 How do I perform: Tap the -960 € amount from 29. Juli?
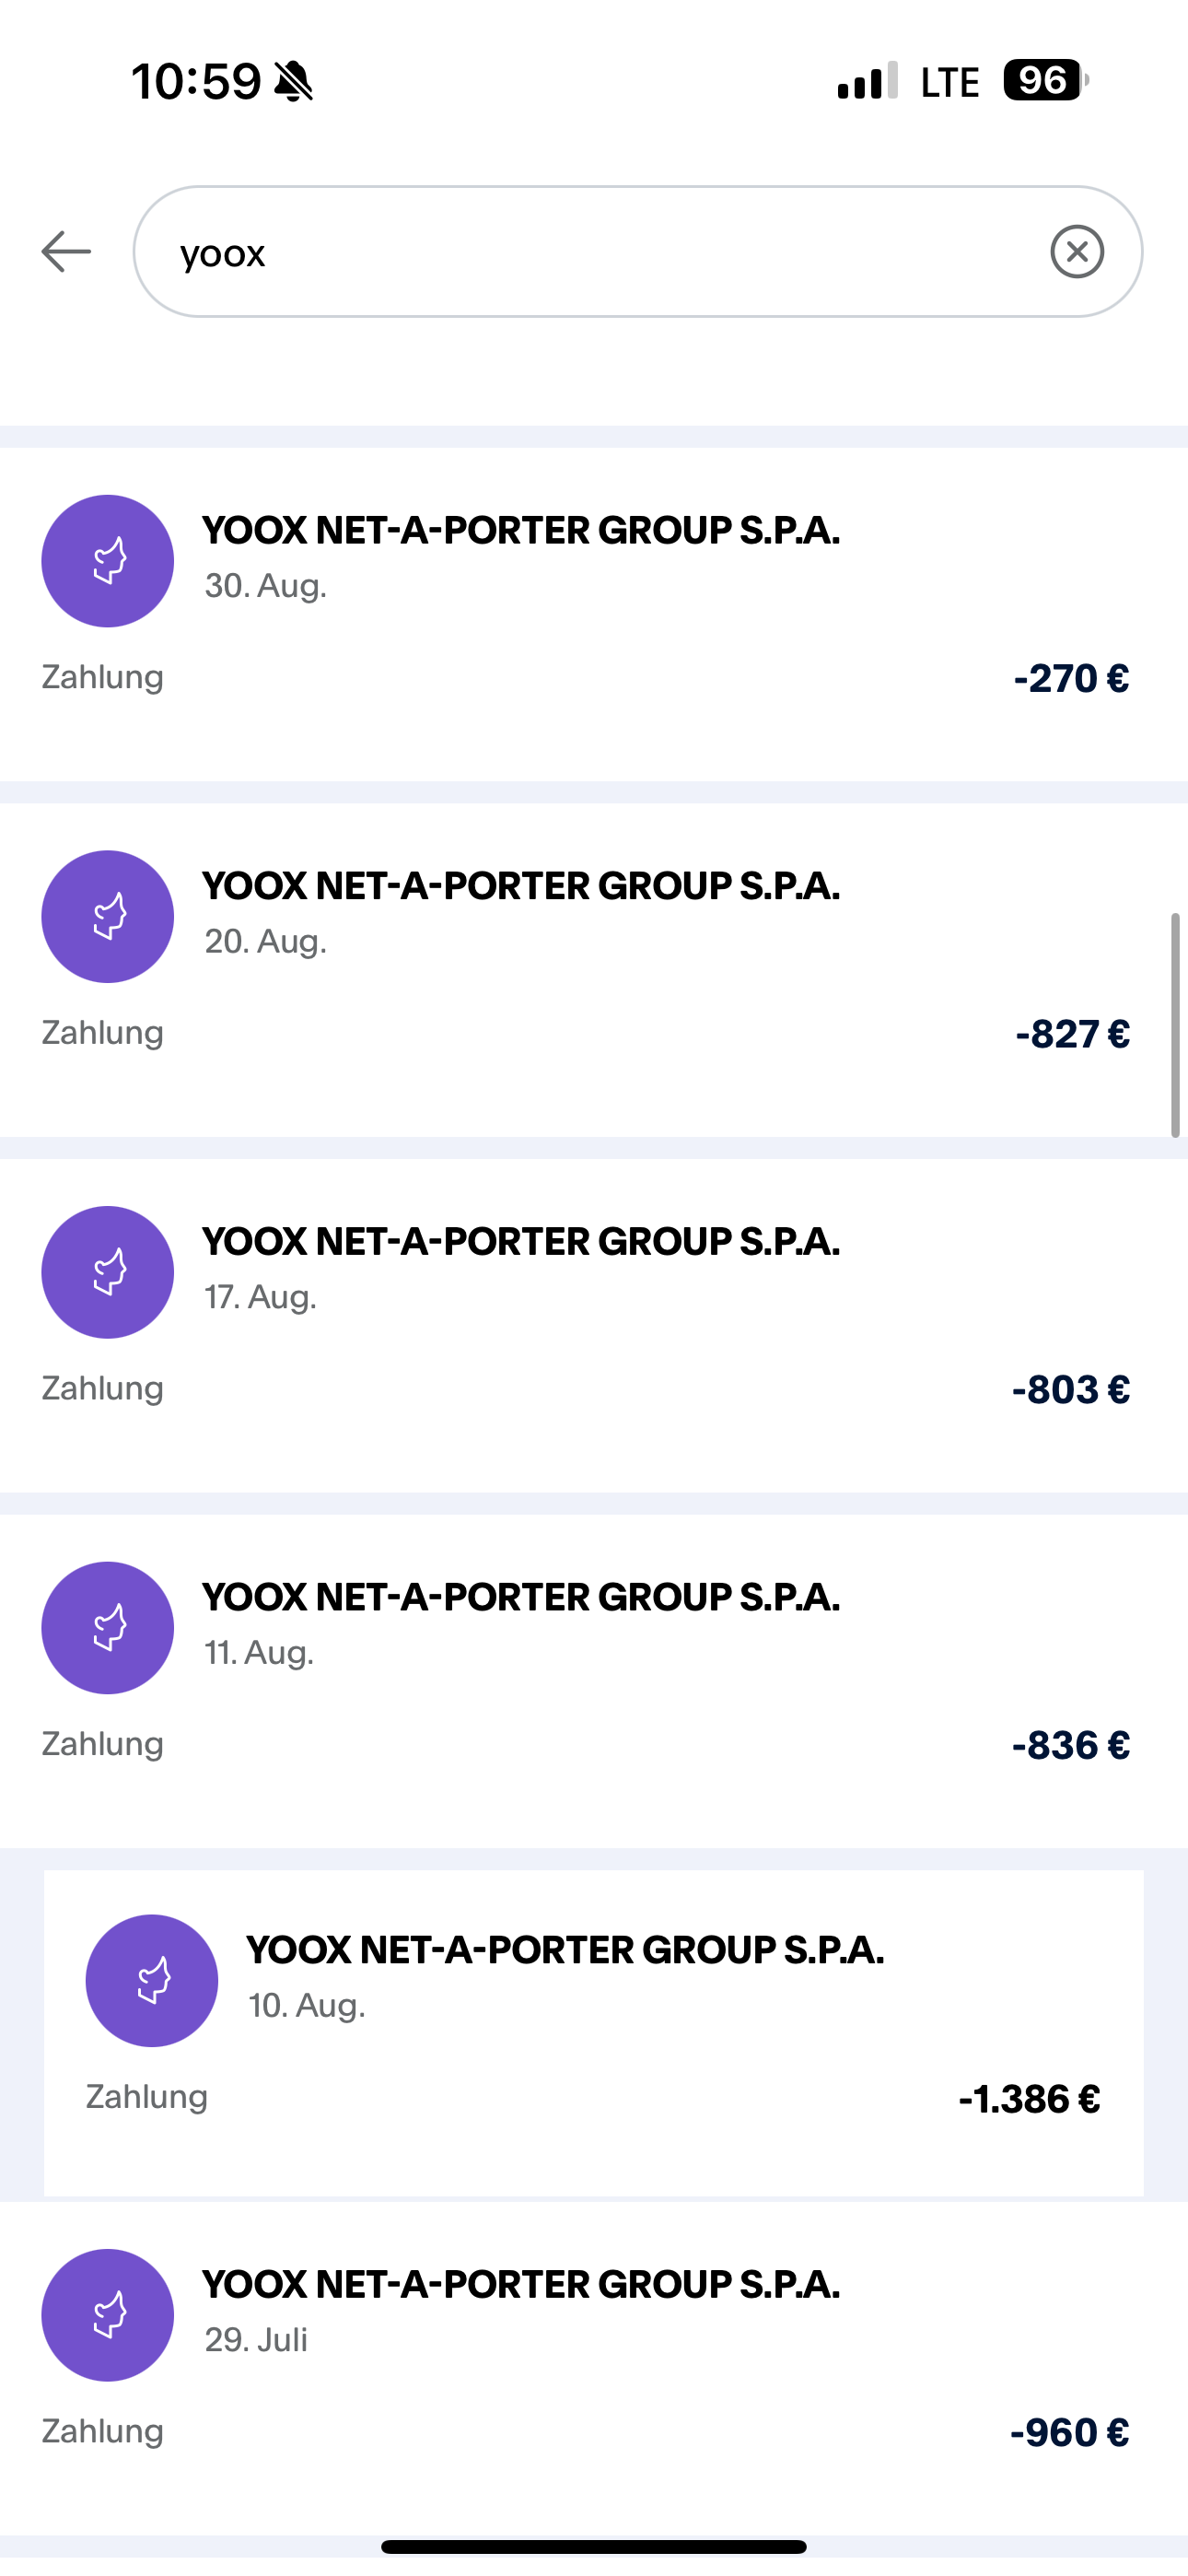coord(1069,2433)
